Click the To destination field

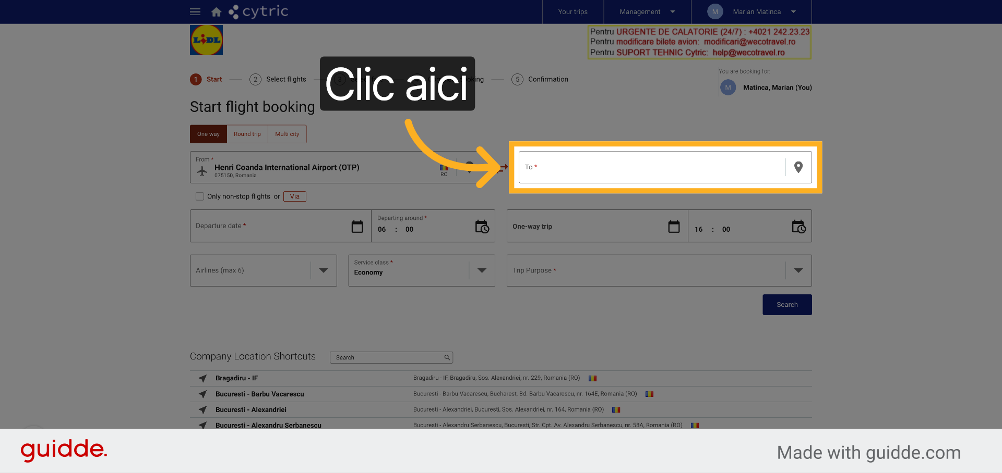pos(665,167)
